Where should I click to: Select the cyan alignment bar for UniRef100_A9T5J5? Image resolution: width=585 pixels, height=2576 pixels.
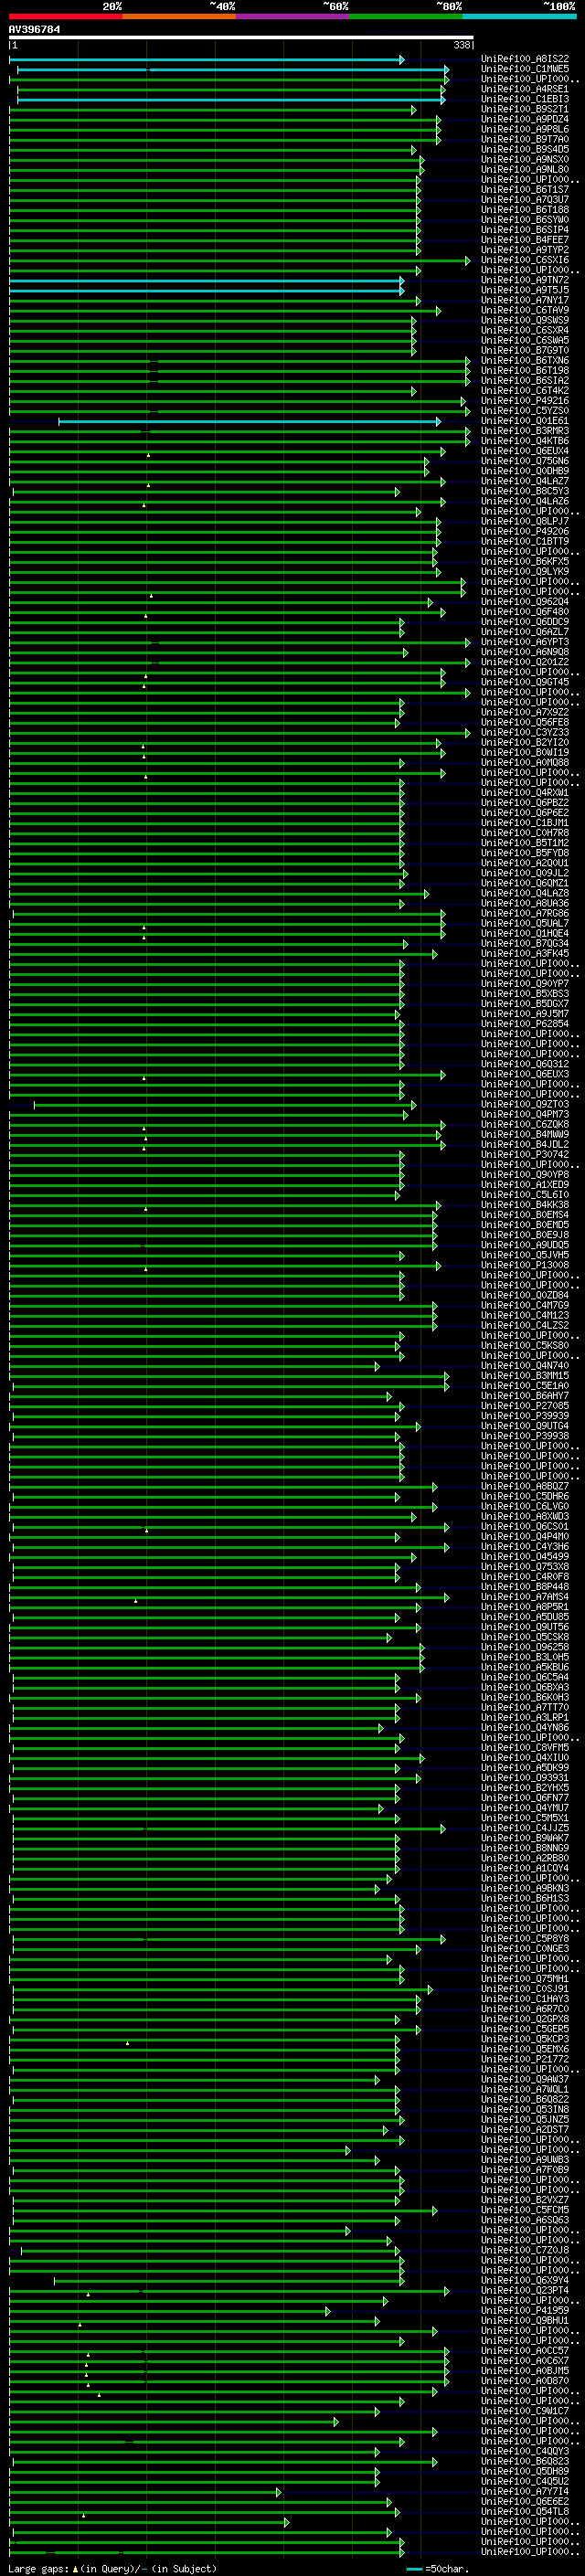[x=207, y=290]
